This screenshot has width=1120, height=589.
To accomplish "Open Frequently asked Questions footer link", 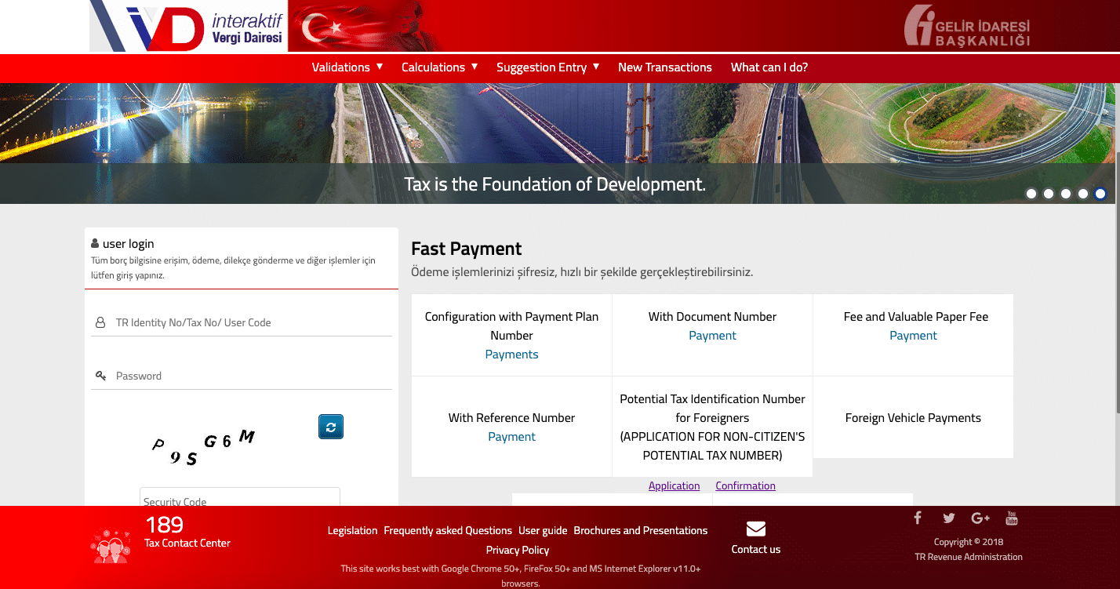I will pos(448,531).
